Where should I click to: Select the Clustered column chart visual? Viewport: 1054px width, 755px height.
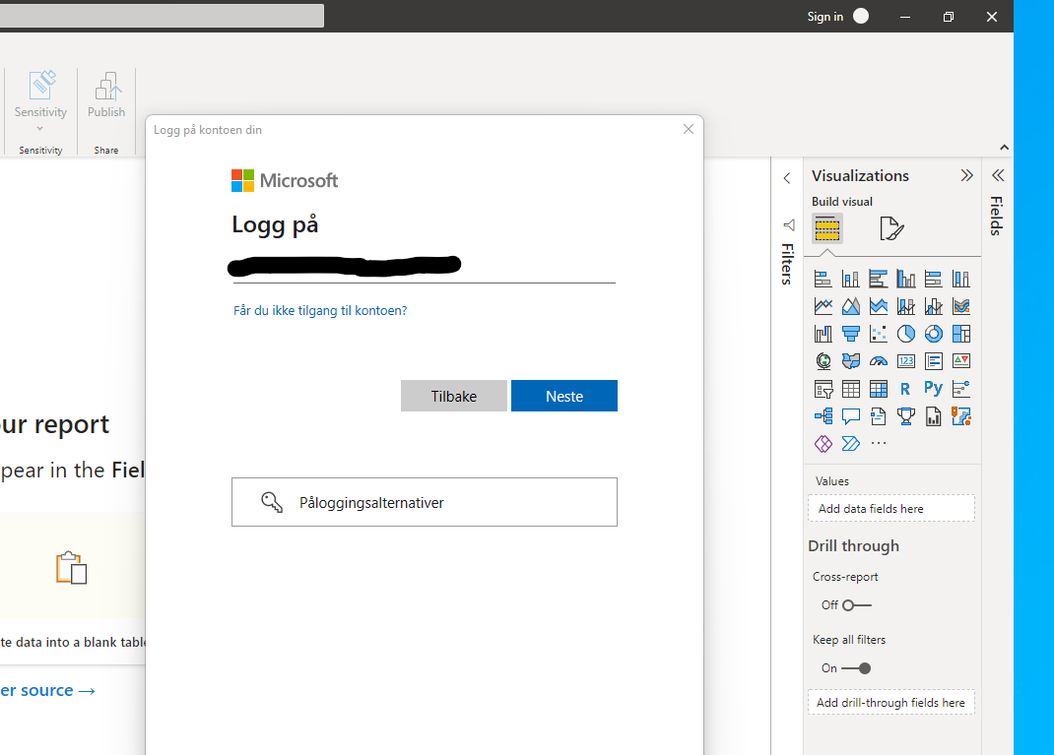click(905, 279)
